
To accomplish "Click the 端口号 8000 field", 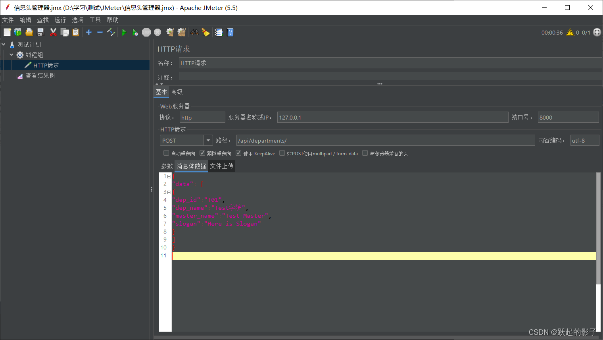I will [x=568, y=117].
